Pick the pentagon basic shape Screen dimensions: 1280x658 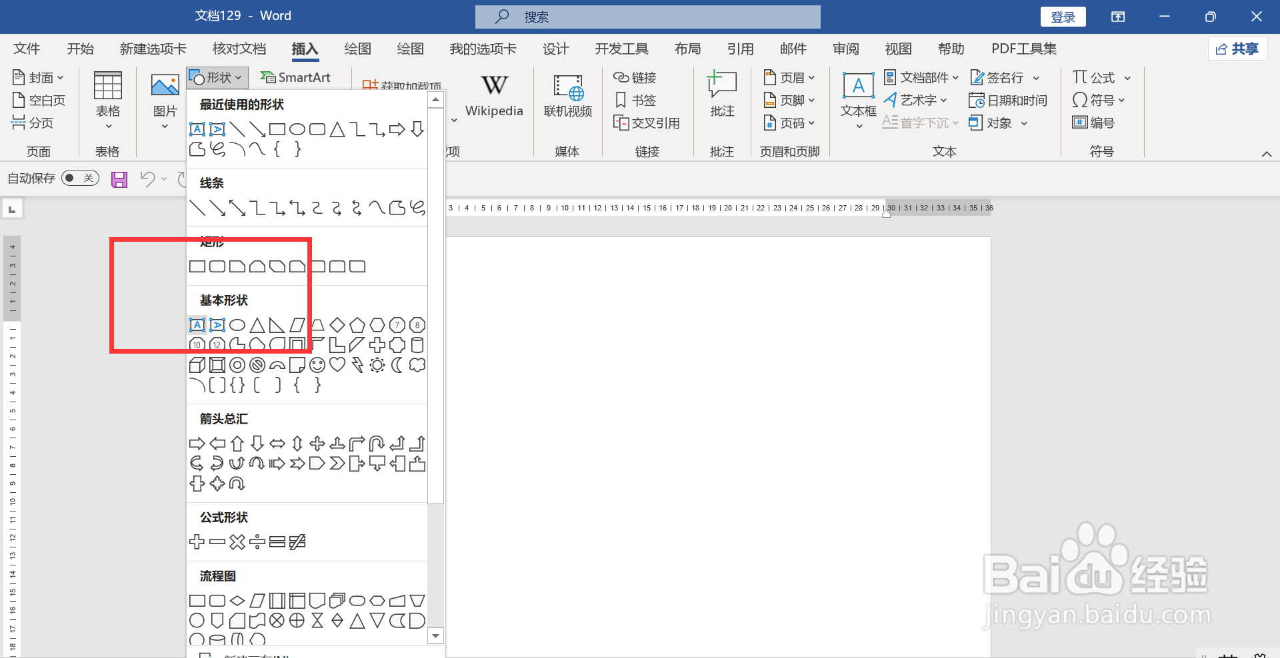pos(357,325)
